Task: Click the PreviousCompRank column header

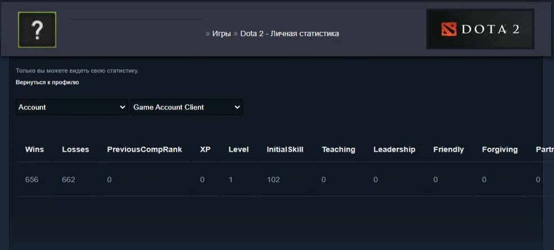Action: coord(144,149)
